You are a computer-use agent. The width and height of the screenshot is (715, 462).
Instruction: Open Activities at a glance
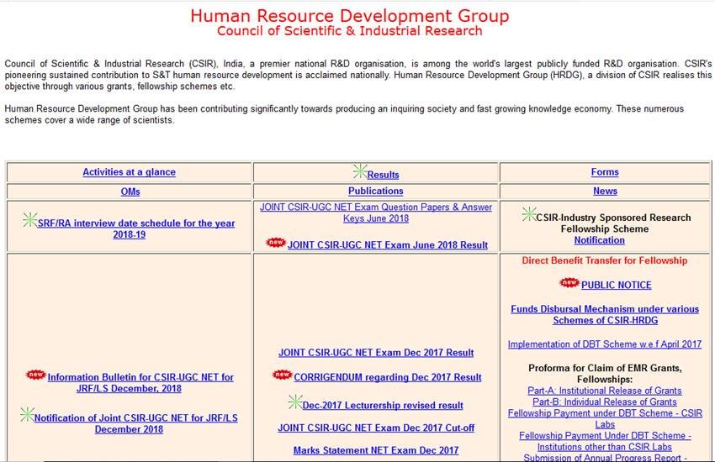tap(129, 172)
